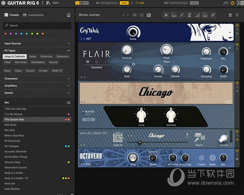Toggle CryWah module power button
This screenshot has height=195, width=244.
click(237, 25)
